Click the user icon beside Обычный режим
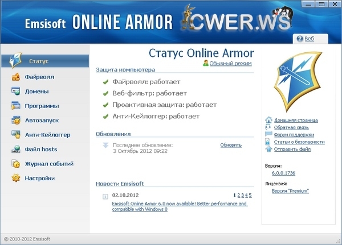342x245 pixels. pyautogui.click(x=206, y=63)
